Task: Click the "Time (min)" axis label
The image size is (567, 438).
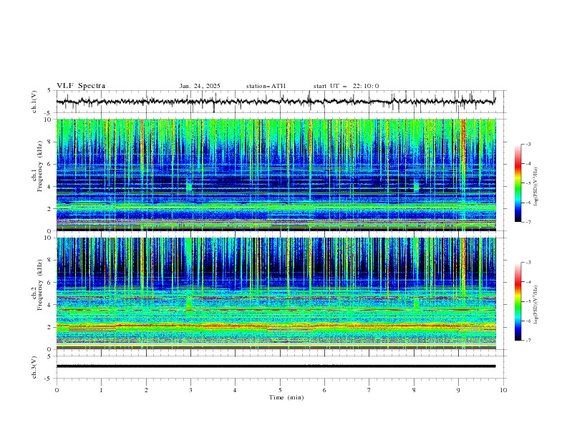Action: point(286,397)
